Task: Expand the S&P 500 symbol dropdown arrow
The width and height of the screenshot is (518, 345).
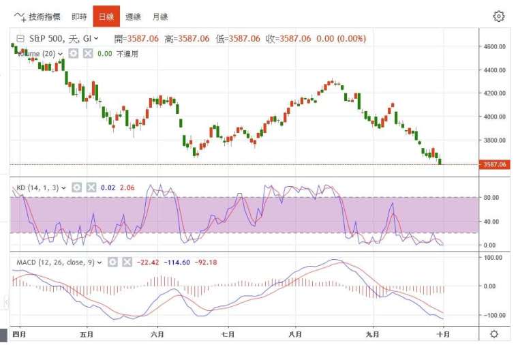Action: (x=96, y=39)
